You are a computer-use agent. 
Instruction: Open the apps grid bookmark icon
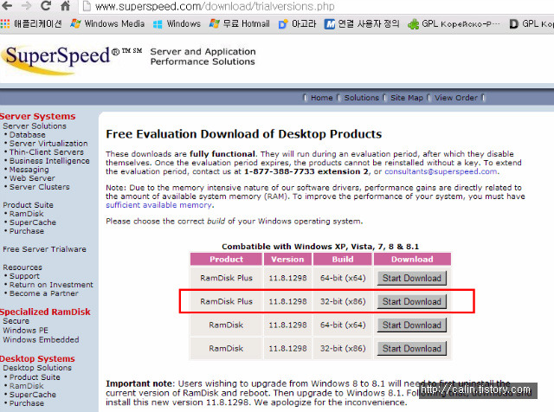click(5, 23)
